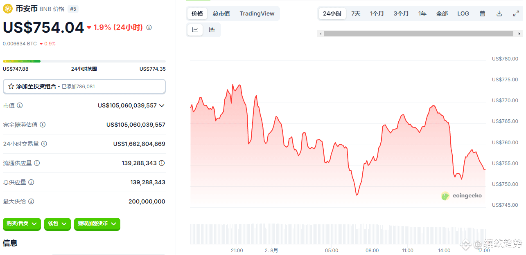Download chart data icon
Image resolution: width=526 pixels, height=255 pixels.
[x=499, y=13]
